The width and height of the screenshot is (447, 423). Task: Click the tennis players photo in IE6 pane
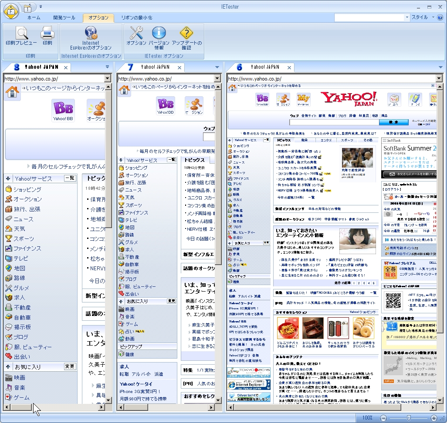(357, 158)
